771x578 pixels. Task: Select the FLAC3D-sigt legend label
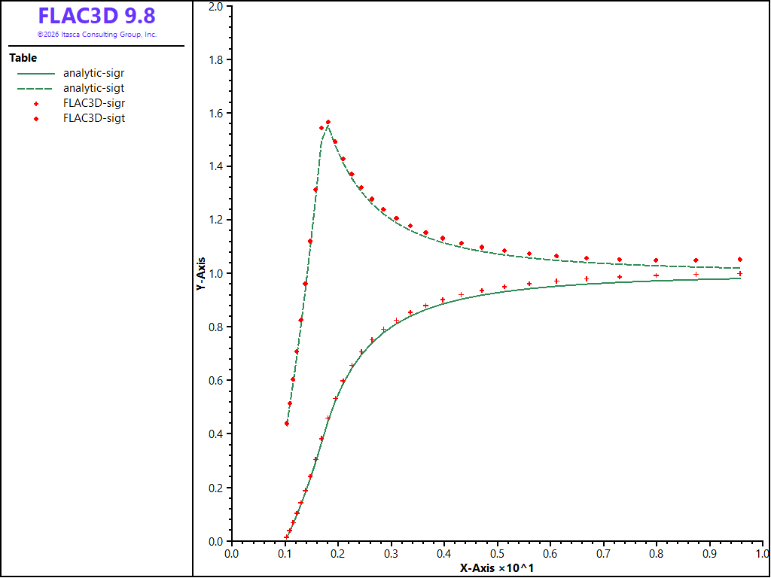pos(93,118)
